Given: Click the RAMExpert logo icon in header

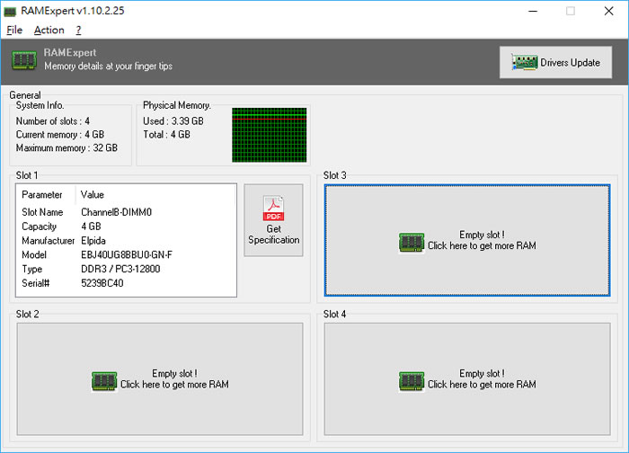Looking at the screenshot, I should pos(24,60).
